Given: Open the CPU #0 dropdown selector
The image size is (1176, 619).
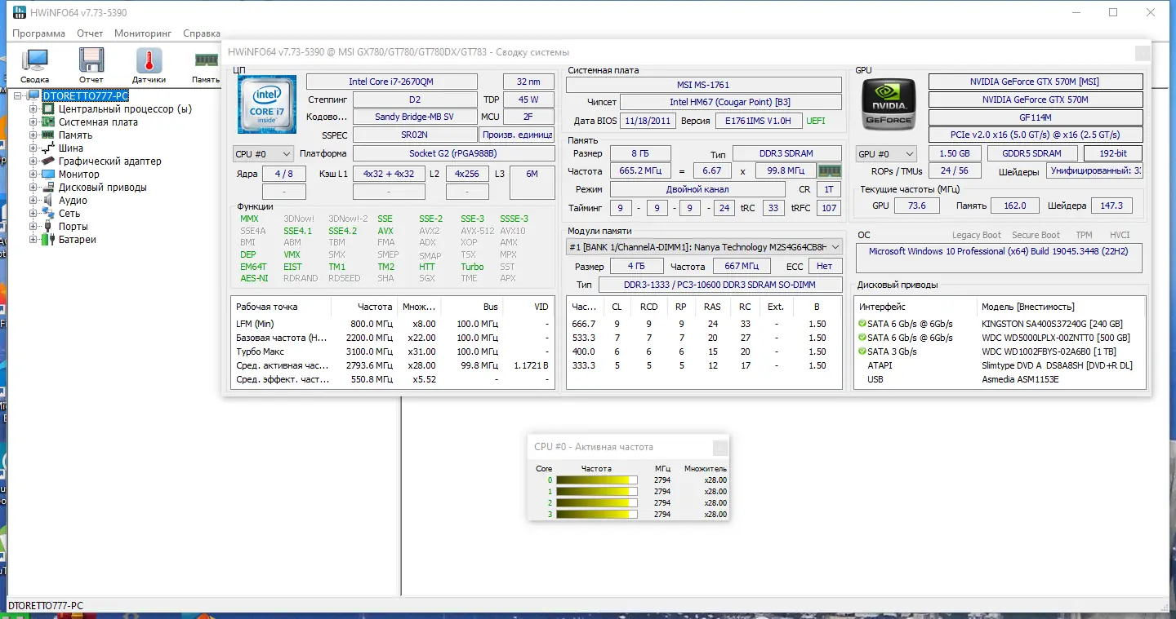Looking at the screenshot, I should coord(262,153).
